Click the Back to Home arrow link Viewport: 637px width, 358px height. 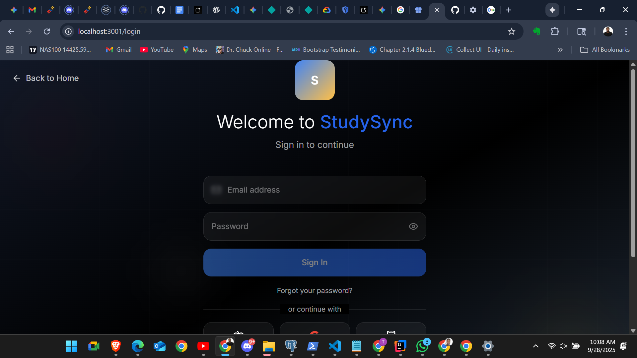click(46, 78)
